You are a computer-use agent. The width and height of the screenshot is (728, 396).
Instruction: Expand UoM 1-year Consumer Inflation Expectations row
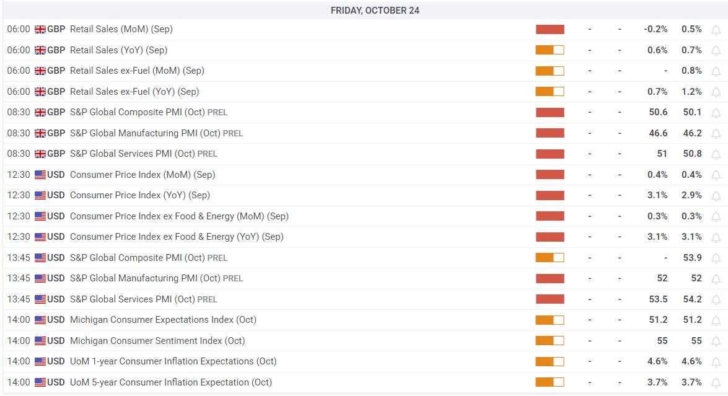(173, 361)
